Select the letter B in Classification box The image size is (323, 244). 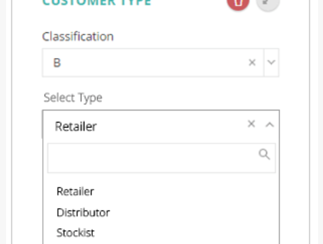[57, 63]
